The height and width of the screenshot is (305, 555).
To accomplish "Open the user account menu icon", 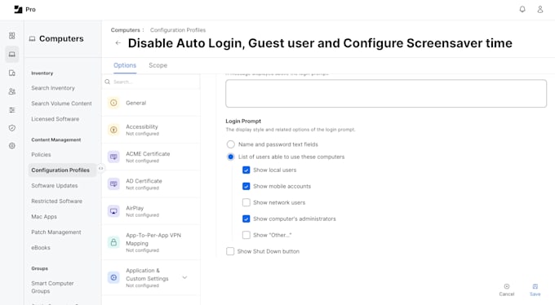I will pyautogui.click(x=539, y=10).
